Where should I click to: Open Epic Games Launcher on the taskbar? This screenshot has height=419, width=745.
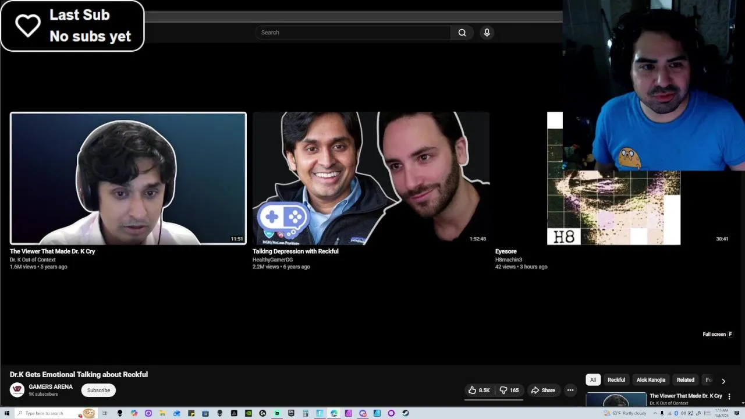click(291, 413)
